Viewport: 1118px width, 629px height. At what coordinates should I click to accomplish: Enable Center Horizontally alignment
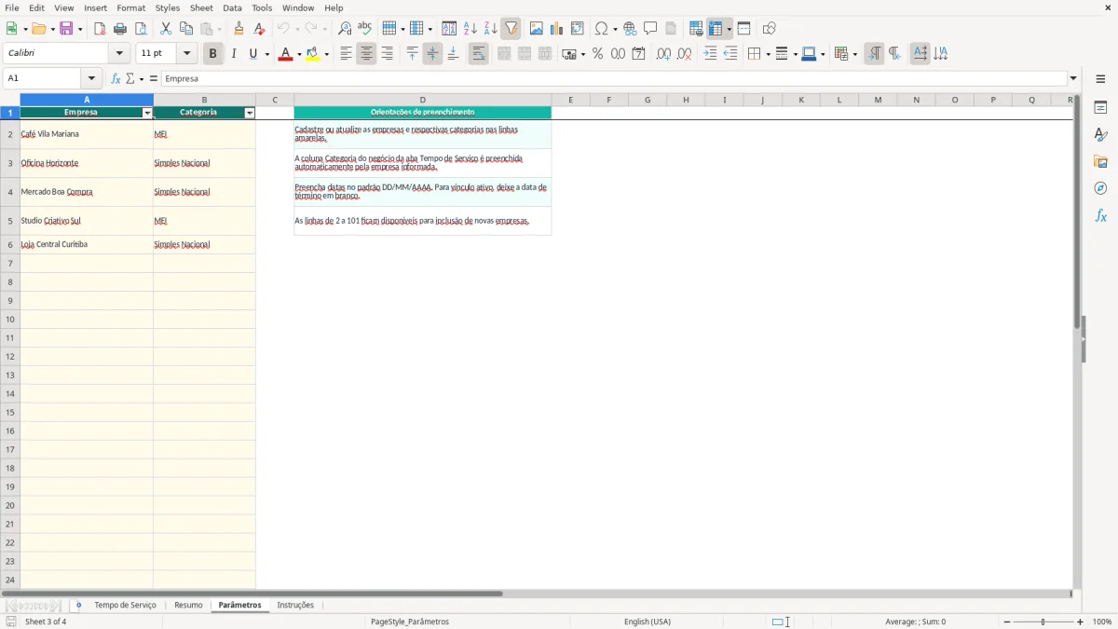coord(366,54)
